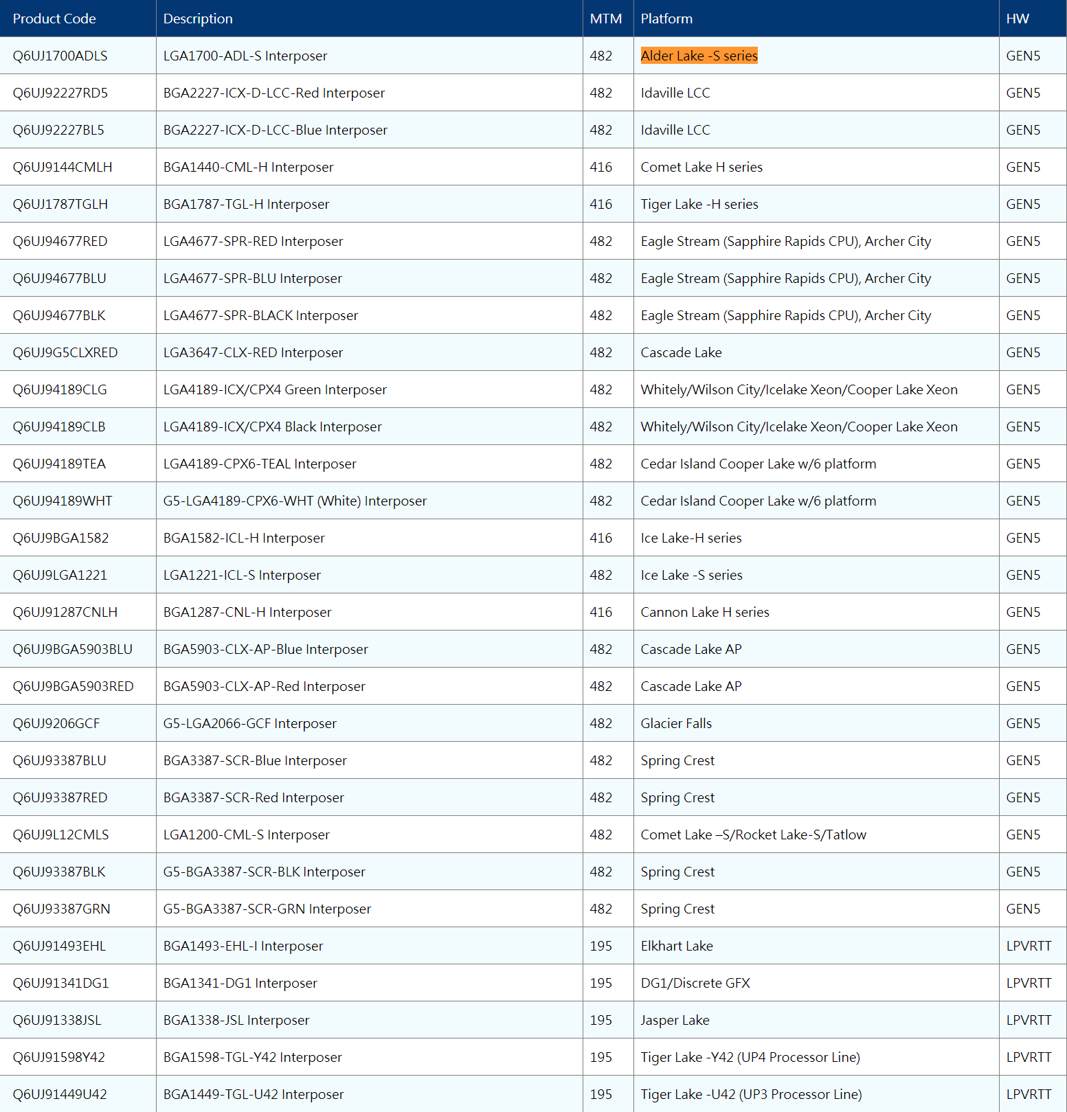The image size is (1067, 1112).
Task: Click BGA2227-ICX-D-LCC-Blue Interposer description
Action: (x=275, y=130)
